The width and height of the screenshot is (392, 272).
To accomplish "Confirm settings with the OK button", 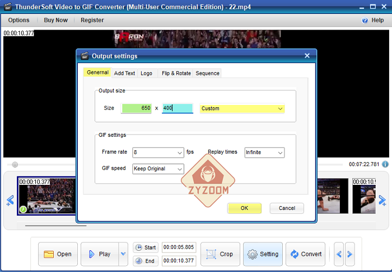I will point(245,208).
